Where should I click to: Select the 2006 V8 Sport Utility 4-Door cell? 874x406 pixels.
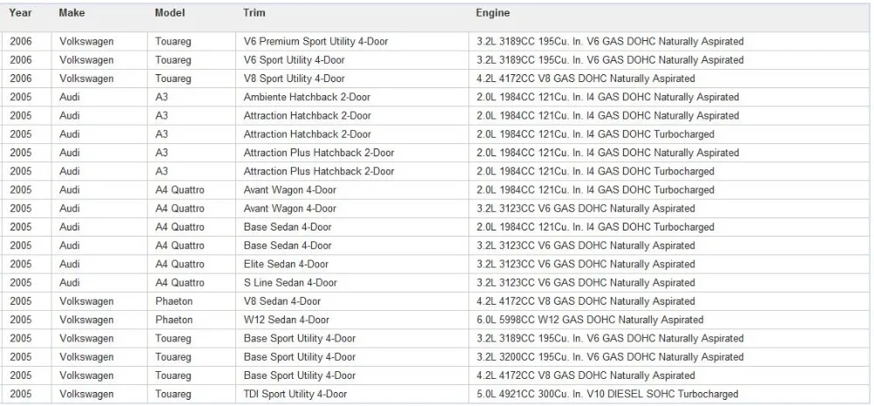(352, 79)
